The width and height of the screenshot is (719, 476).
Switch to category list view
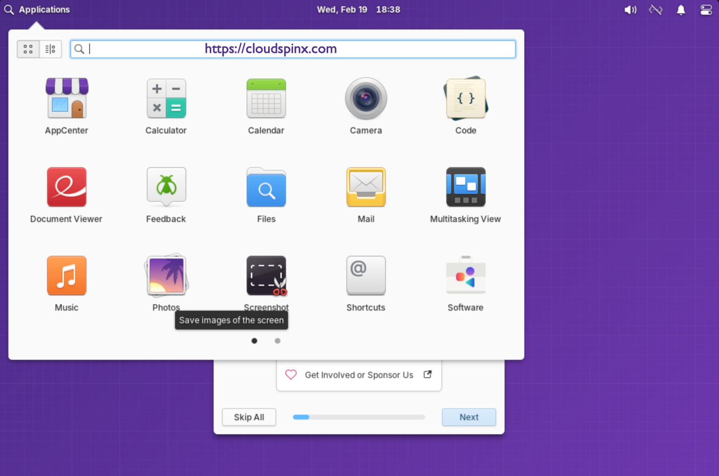pos(51,49)
